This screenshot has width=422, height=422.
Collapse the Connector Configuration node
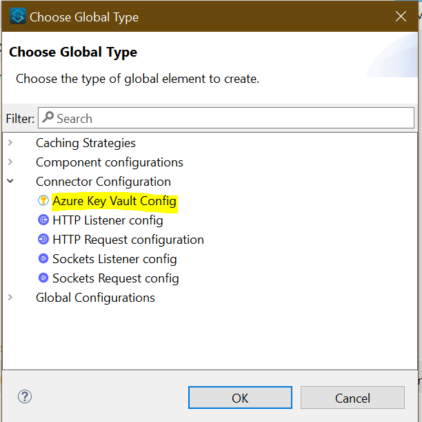pyautogui.click(x=10, y=182)
